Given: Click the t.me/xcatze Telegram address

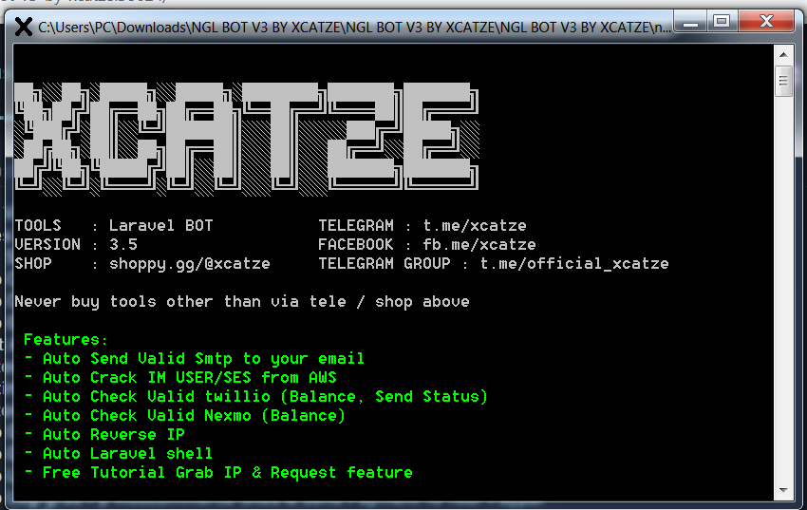Looking at the screenshot, I should [x=474, y=226].
